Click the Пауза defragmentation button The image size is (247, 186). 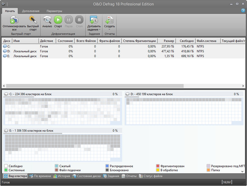69,20
